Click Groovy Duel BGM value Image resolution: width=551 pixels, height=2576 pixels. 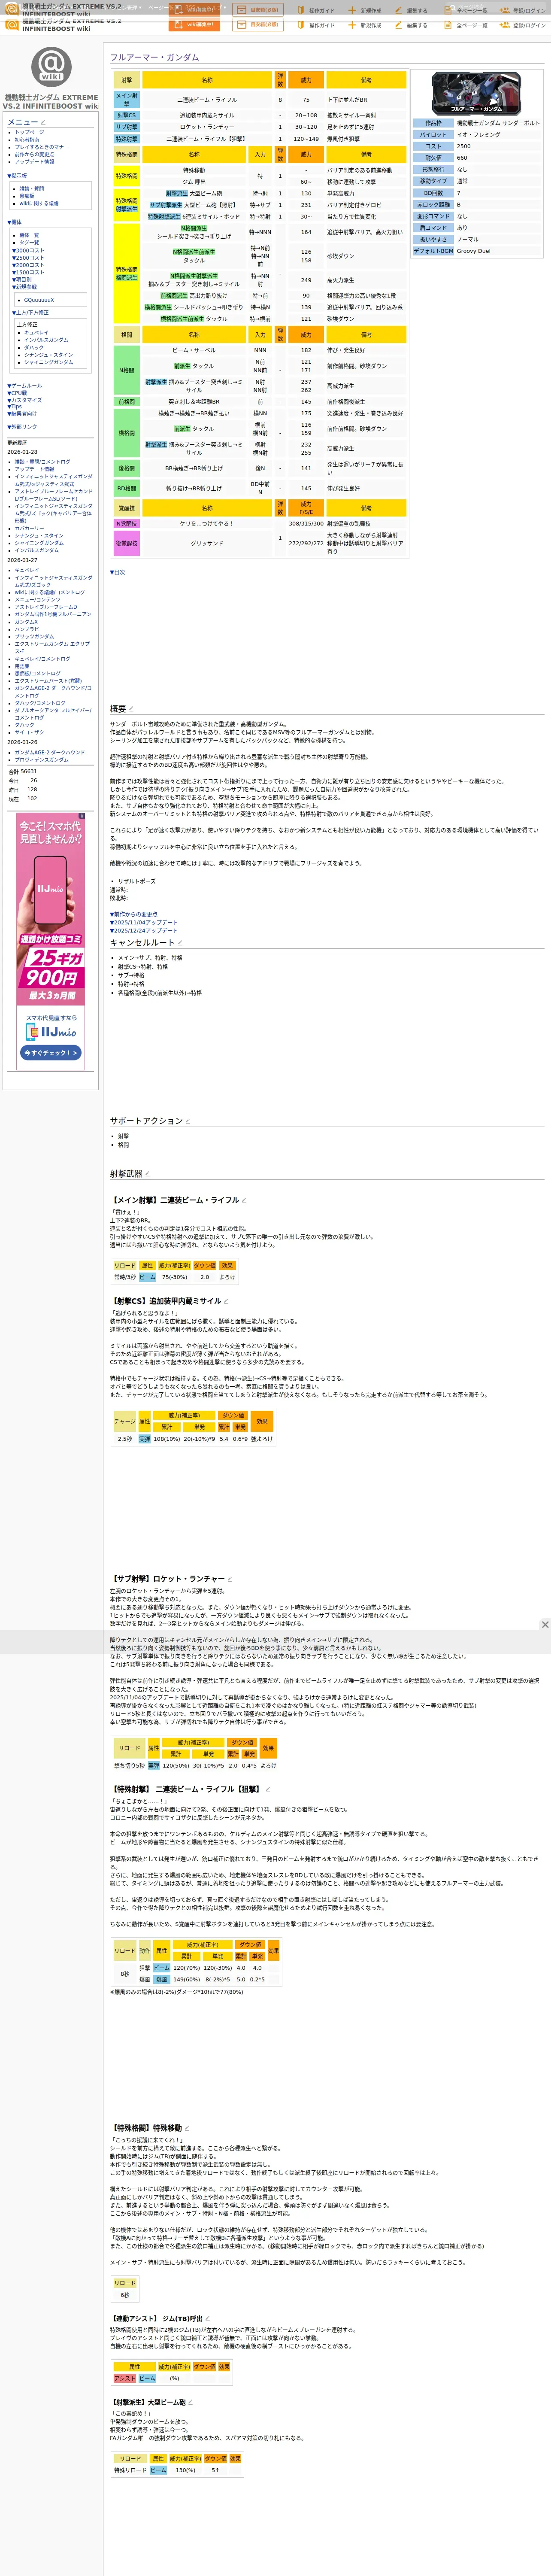pos(474,251)
